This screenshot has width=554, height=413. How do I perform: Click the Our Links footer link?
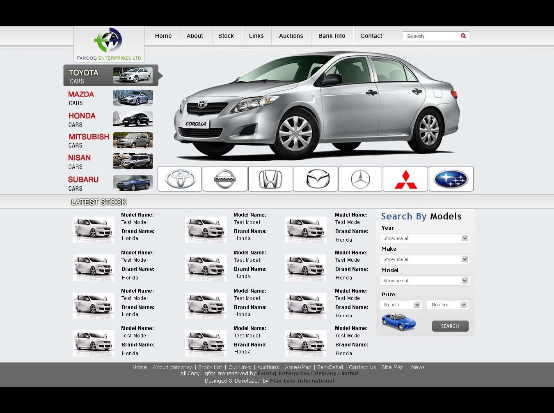(240, 367)
